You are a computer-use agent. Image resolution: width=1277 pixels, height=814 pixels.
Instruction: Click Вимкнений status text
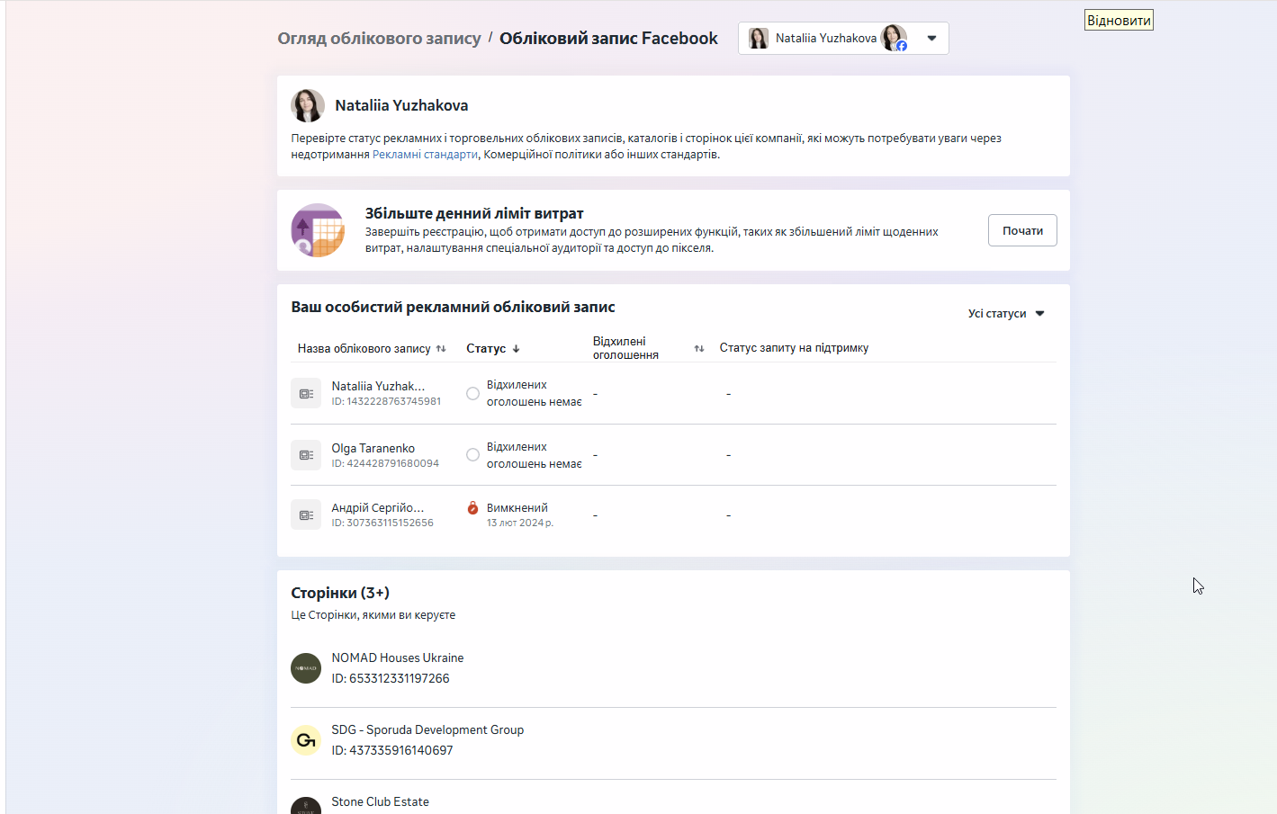(517, 508)
